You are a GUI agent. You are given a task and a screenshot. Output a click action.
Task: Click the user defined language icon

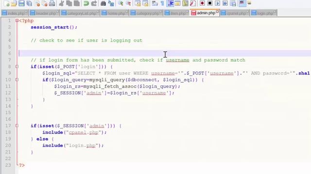tap(178, 3)
